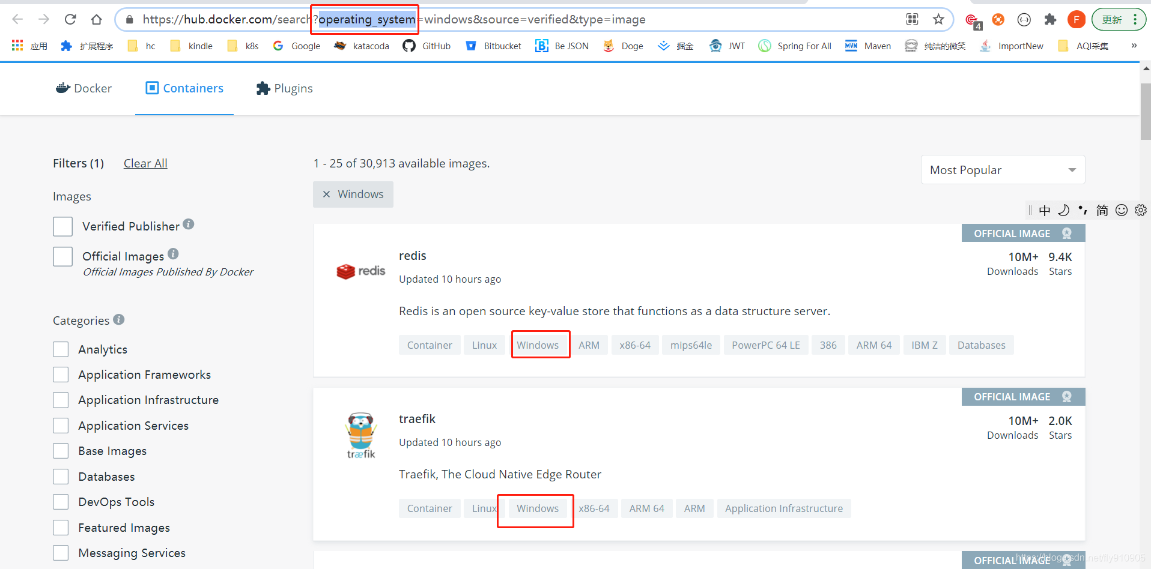Show info for Official Images
Image resolution: width=1151 pixels, height=569 pixels.
pyautogui.click(x=173, y=253)
